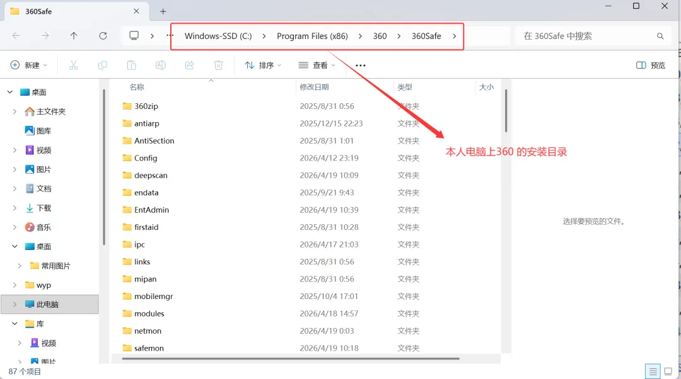Click the file list vertical scrollbar
This screenshot has width=681, height=379.
point(506,111)
